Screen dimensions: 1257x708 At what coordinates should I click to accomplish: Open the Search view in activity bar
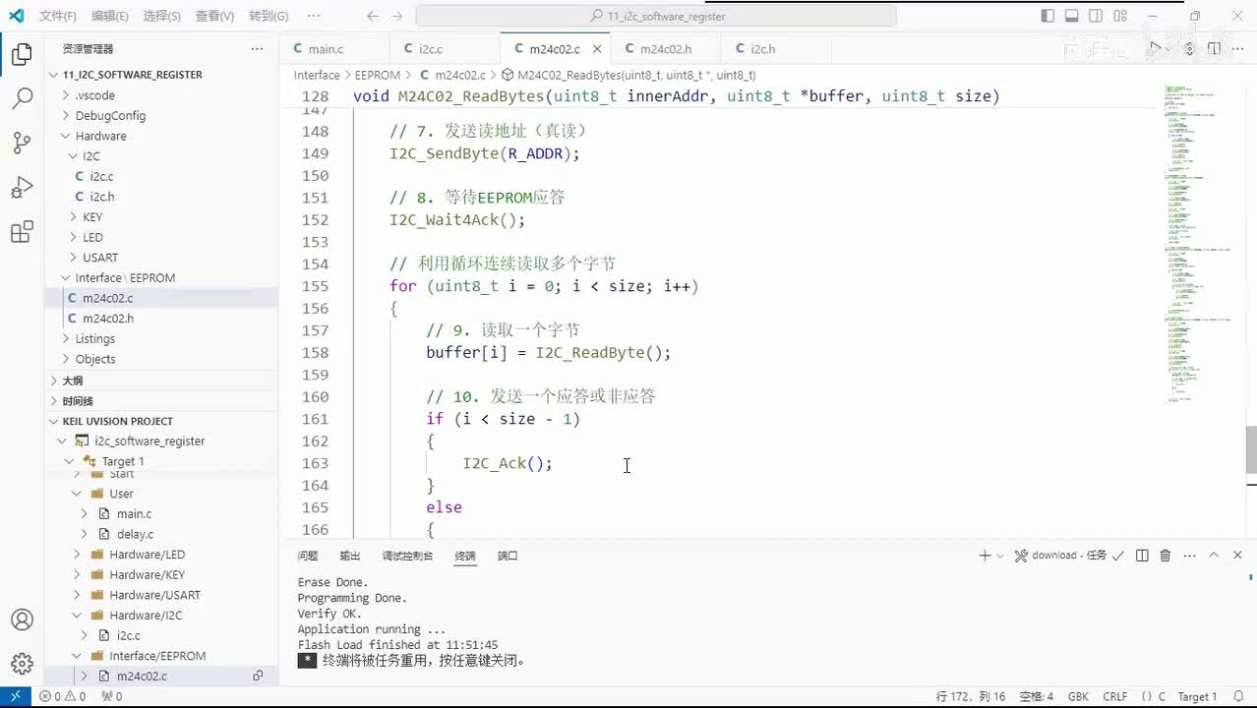(x=22, y=98)
